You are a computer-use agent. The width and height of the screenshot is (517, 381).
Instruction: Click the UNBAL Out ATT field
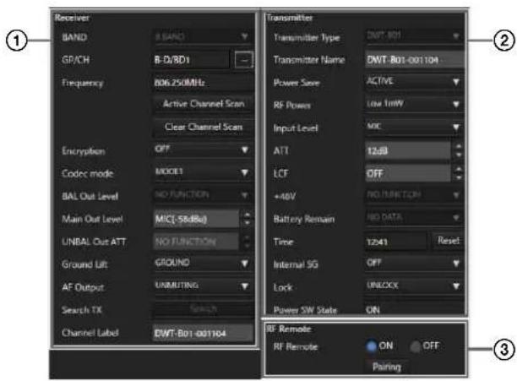[x=196, y=242]
